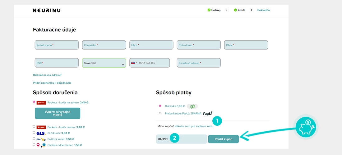This screenshot has width=342, height=155.
Task: Click the Použiť kupón button
Action: pos(223,139)
